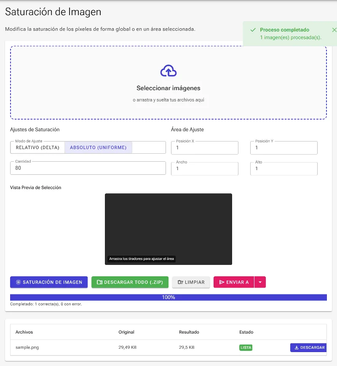Click the green checkmark in notification
The image size is (337, 366).
coord(253,30)
